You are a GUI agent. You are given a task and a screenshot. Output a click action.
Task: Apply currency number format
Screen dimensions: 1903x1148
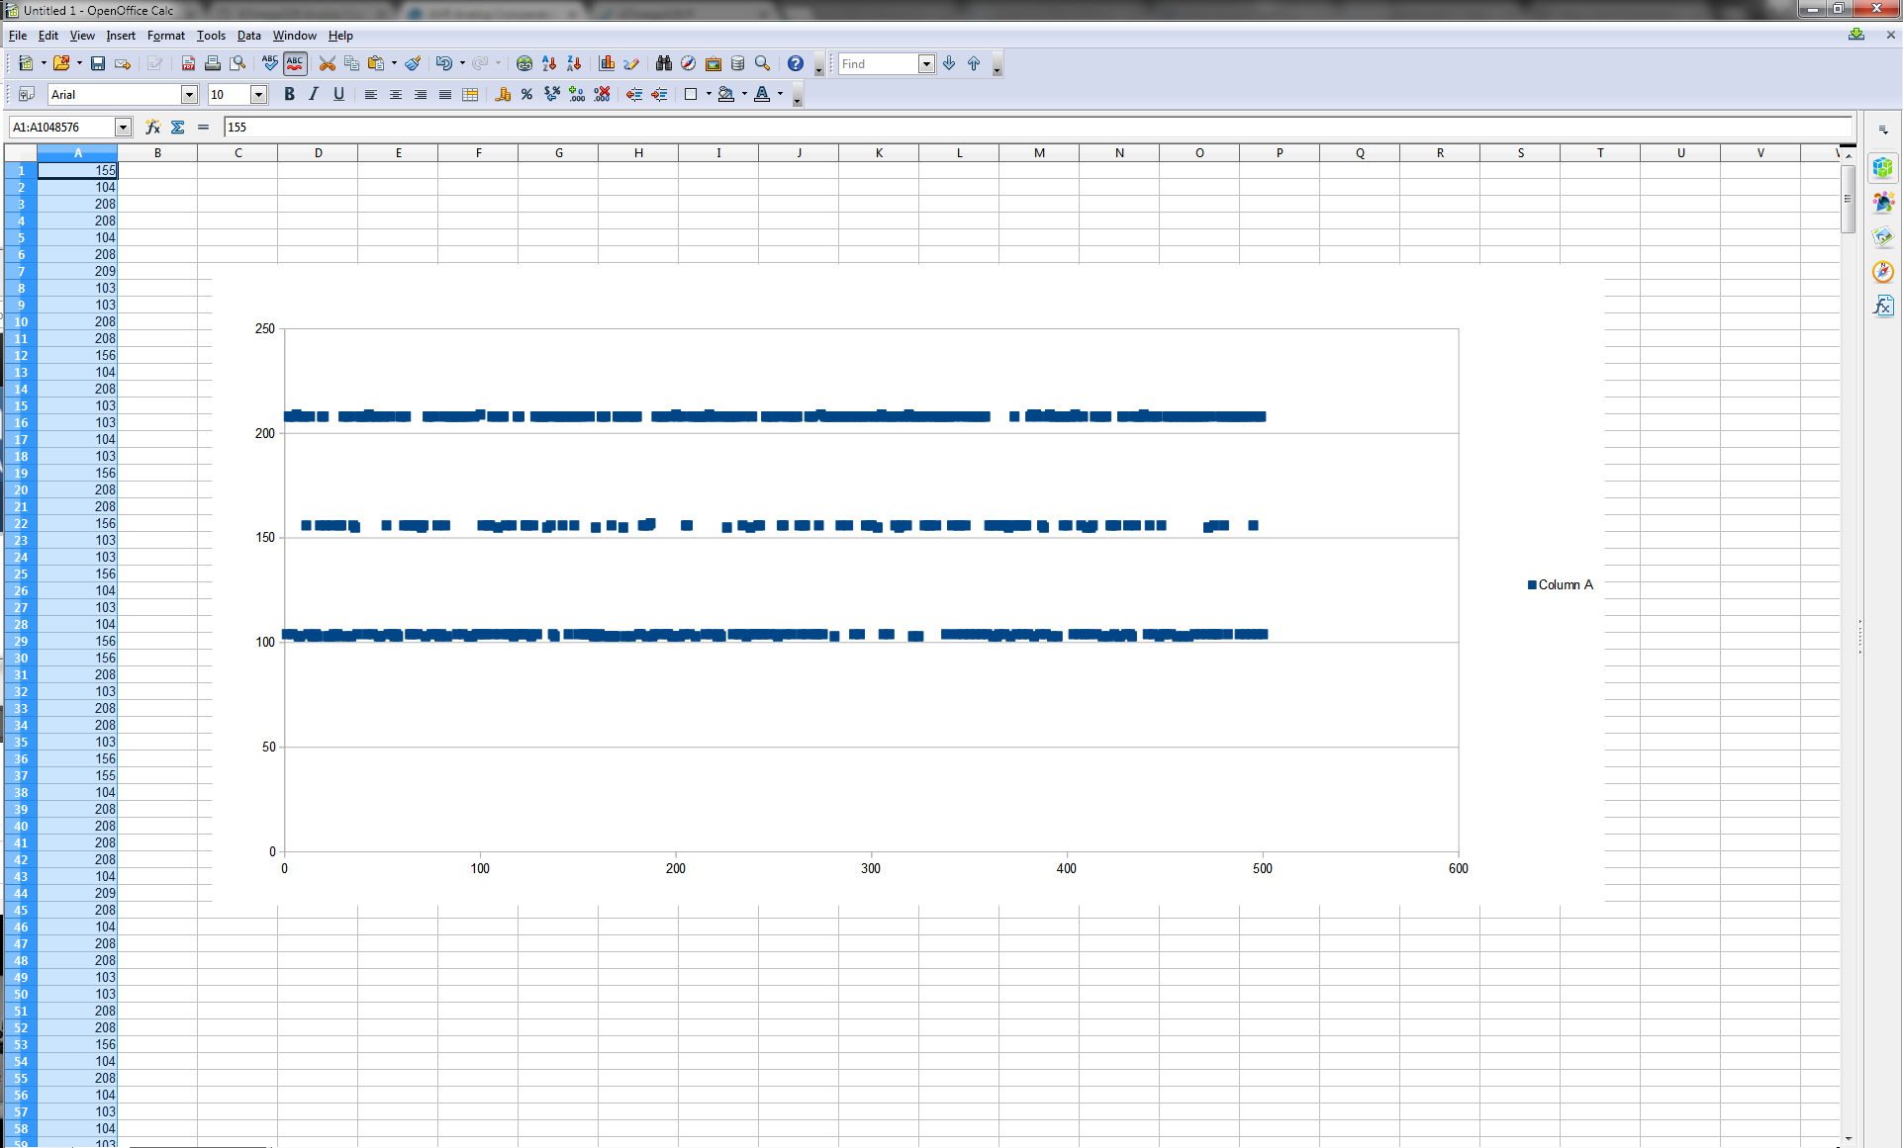tap(503, 94)
